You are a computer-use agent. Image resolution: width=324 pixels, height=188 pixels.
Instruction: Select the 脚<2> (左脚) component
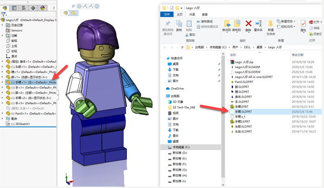click(31, 92)
